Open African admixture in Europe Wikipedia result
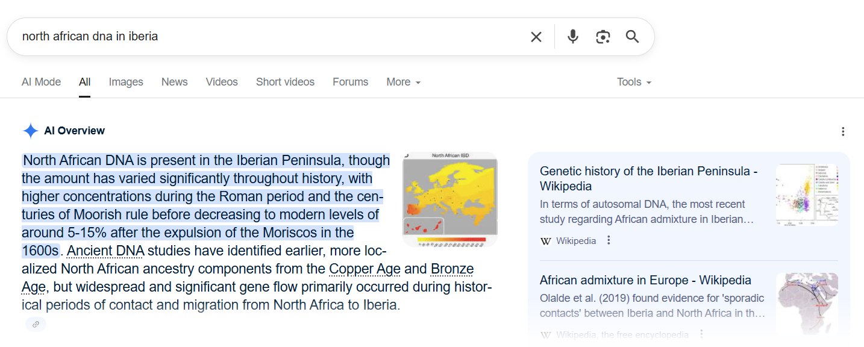Screen dimensions: 864x347 [645, 280]
